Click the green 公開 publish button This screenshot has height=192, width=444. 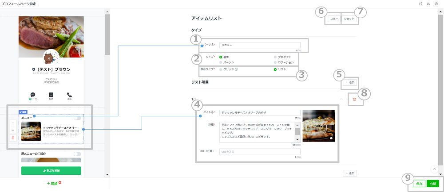[x=433, y=184]
